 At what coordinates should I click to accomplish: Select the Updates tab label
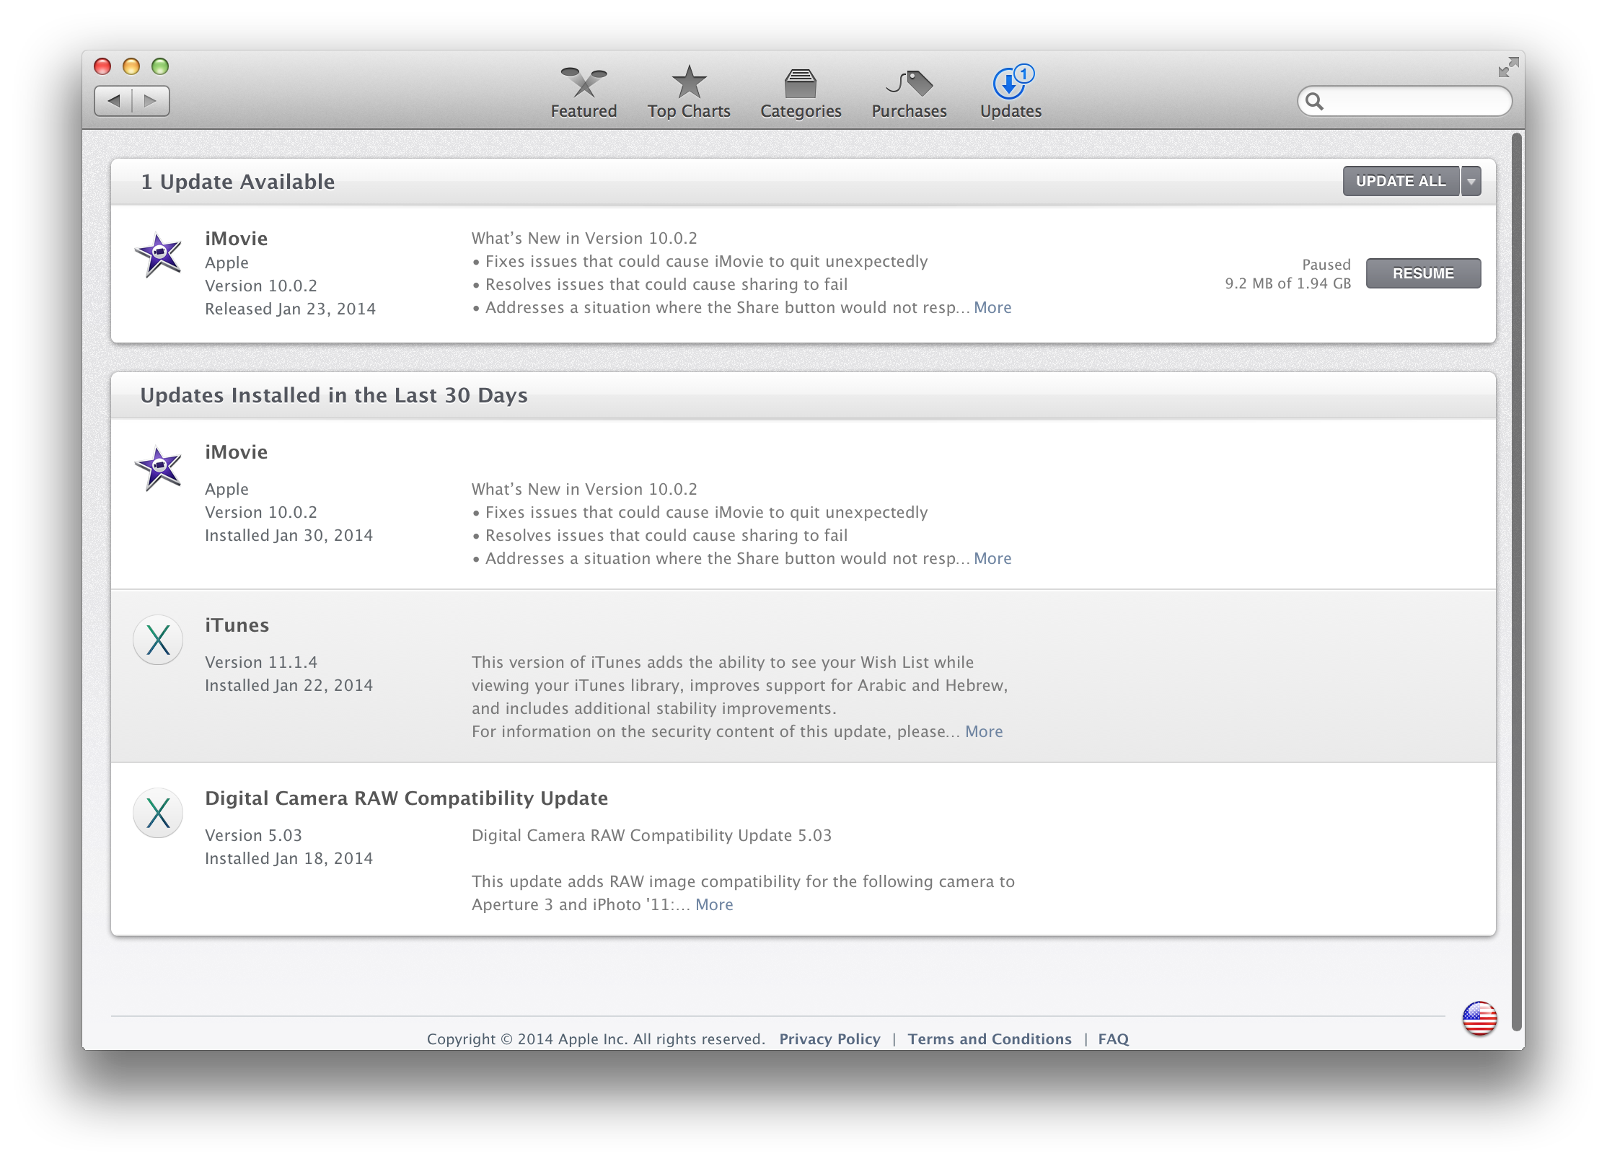point(1011,111)
